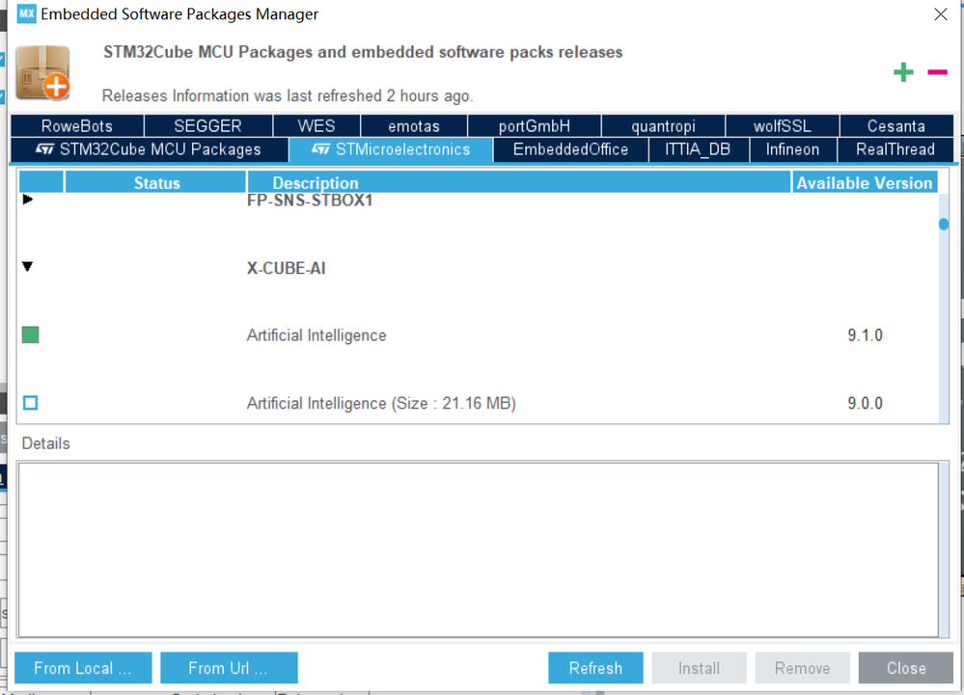Click the package box icon with orange plus

click(x=43, y=73)
